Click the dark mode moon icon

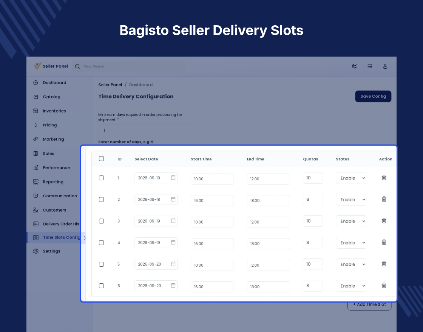pyautogui.click(x=355, y=66)
